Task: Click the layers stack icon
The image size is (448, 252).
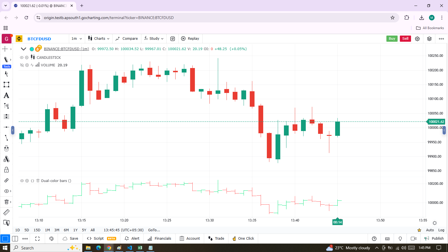Action: coord(429,39)
